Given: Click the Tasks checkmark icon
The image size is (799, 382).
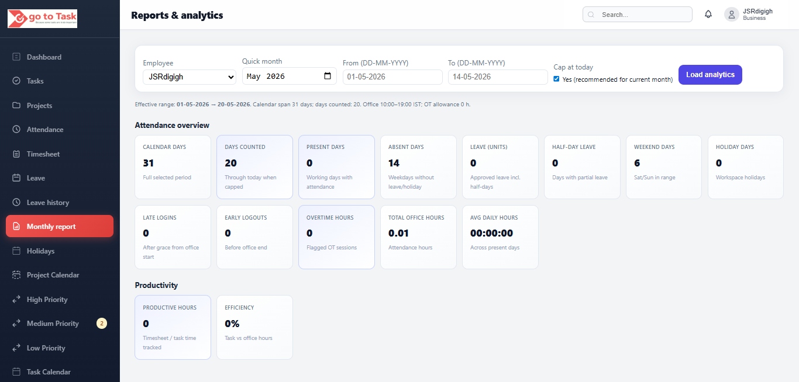Looking at the screenshot, I should (x=16, y=81).
